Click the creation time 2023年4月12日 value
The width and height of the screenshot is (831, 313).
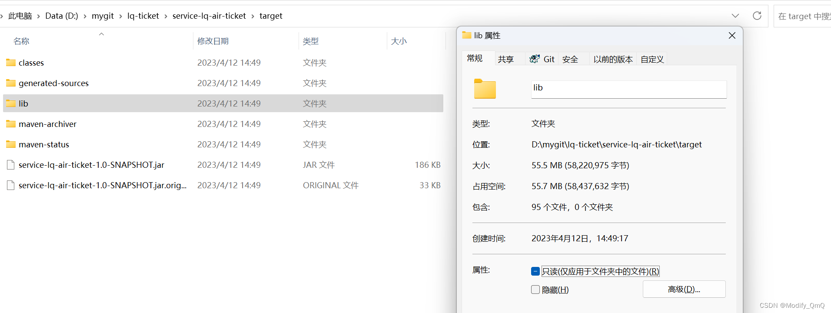coord(580,238)
